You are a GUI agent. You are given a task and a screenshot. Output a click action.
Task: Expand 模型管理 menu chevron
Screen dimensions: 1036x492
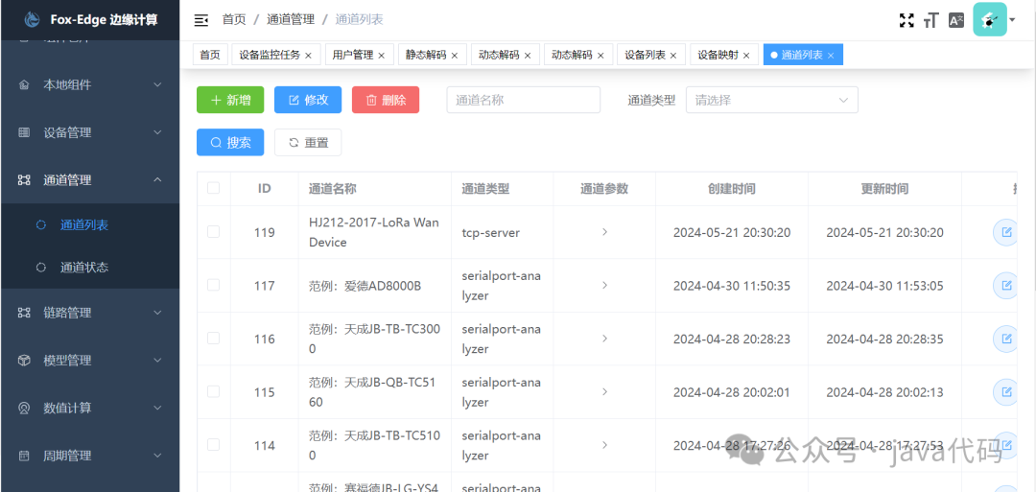click(157, 361)
